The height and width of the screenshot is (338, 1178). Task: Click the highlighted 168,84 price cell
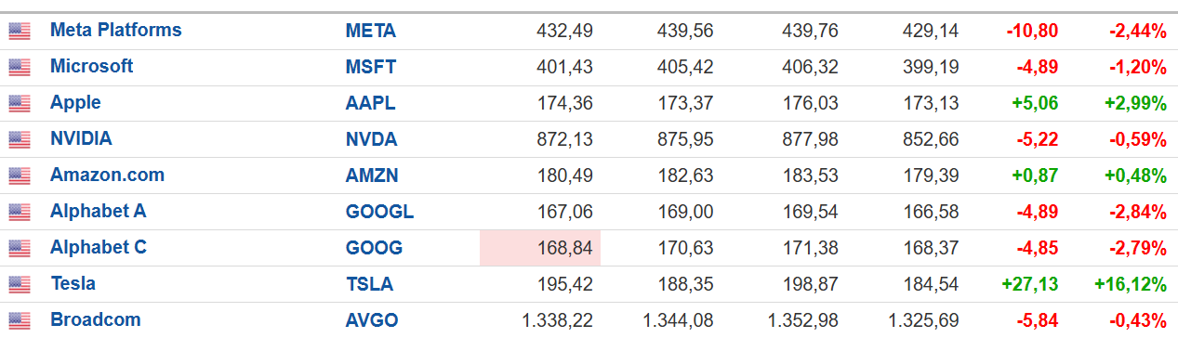click(x=540, y=248)
